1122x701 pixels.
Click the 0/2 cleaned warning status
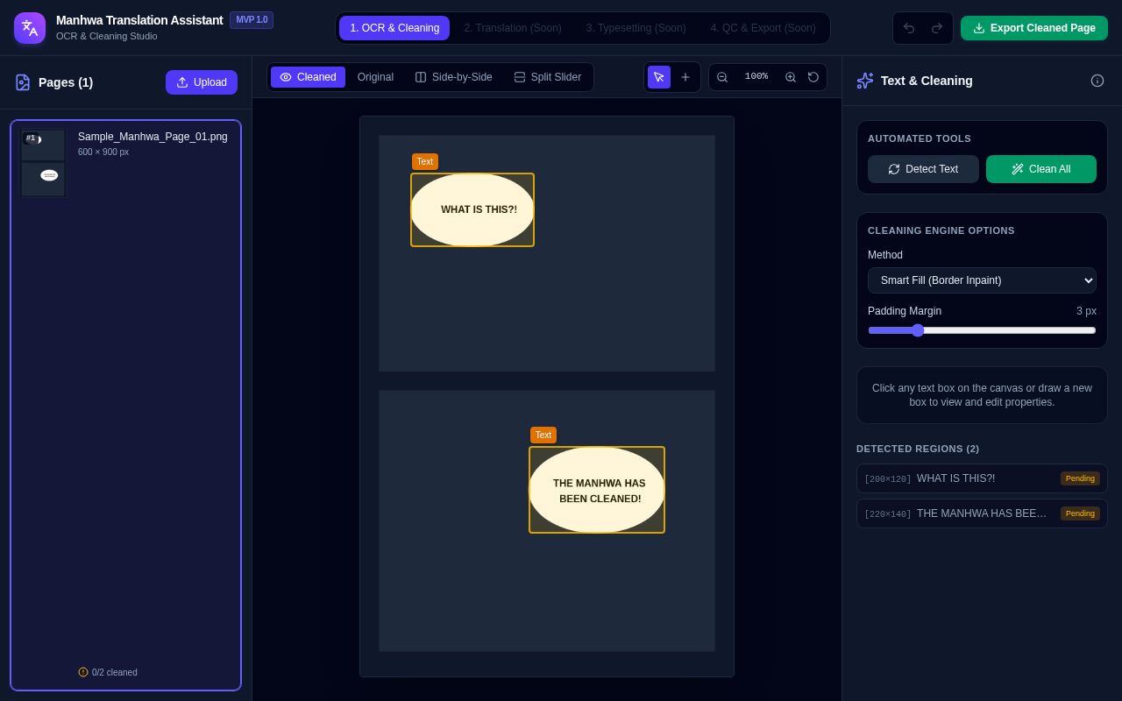[108, 672]
